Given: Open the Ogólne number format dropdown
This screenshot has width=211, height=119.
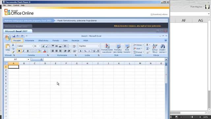Looking at the screenshot, I should point(98,46).
